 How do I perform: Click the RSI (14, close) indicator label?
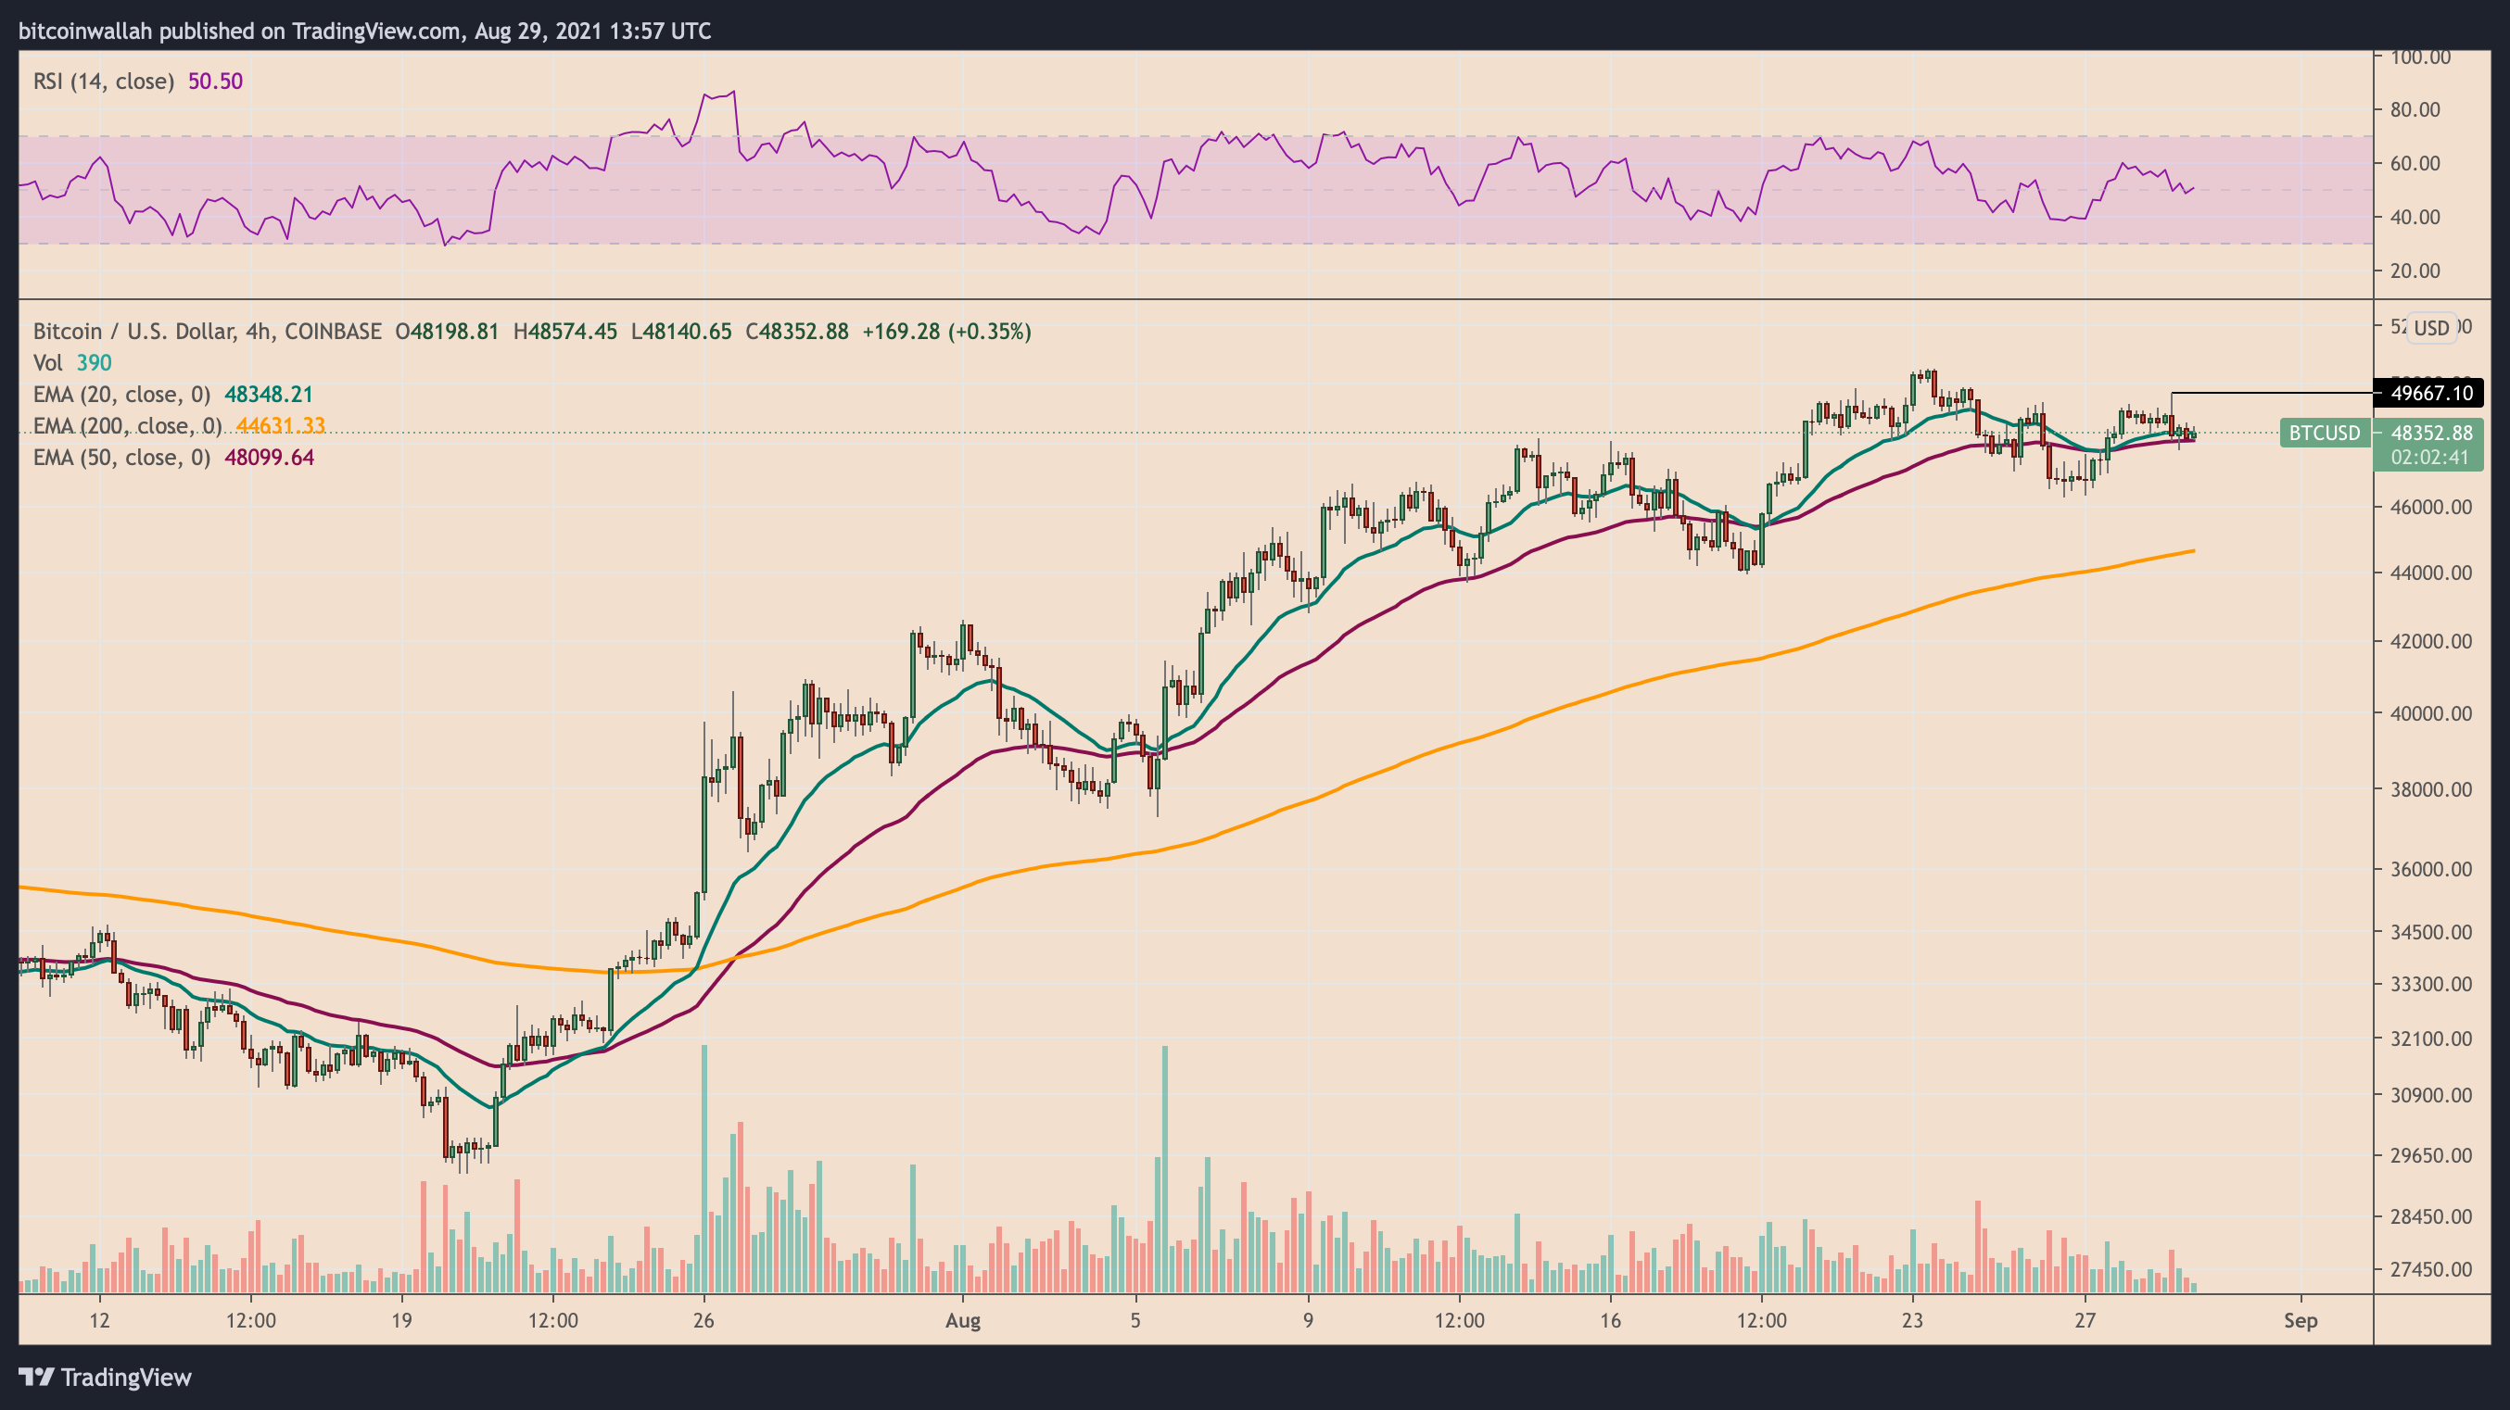click(108, 82)
